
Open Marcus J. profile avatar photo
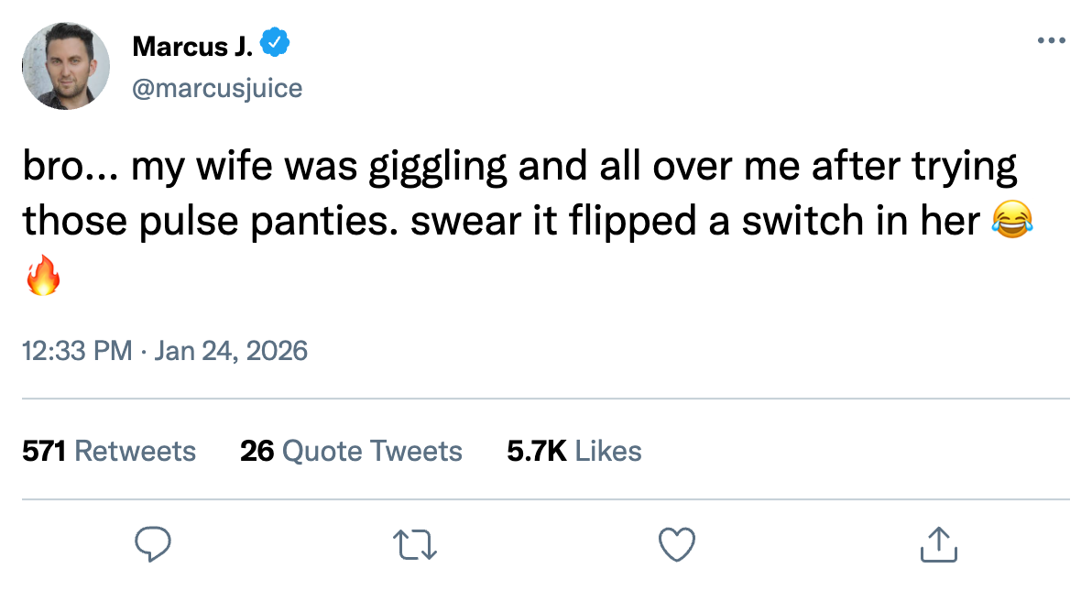[65, 65]
